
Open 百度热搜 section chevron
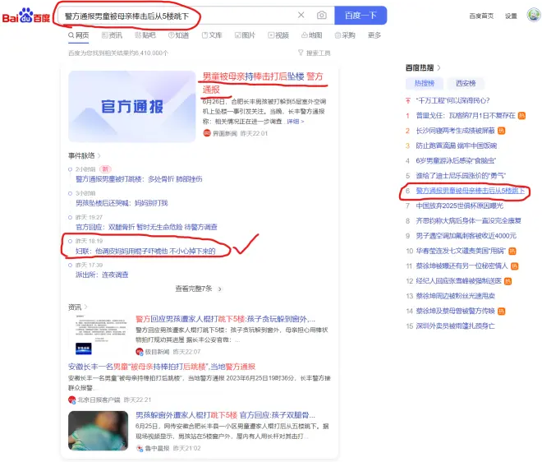coord(439,67)
